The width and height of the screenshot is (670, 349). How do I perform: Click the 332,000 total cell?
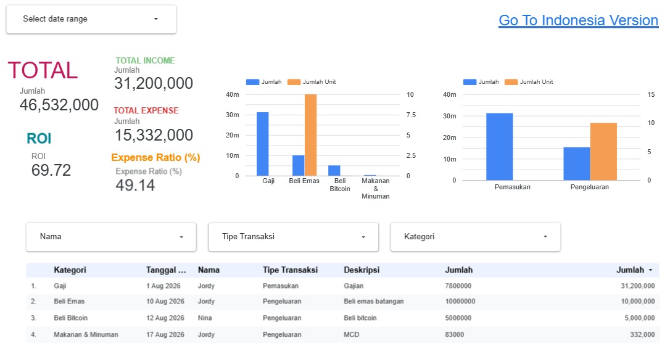643,334
